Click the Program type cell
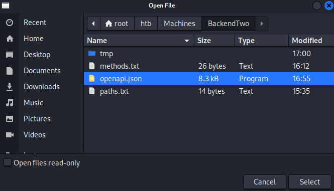The height and width of the screenshot is (191, 334). click(x=254, y=79)
